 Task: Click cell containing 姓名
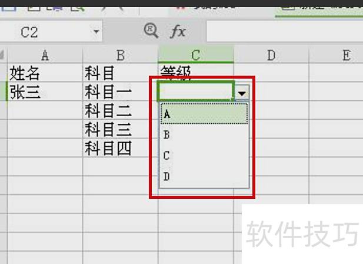coord(45,73)
